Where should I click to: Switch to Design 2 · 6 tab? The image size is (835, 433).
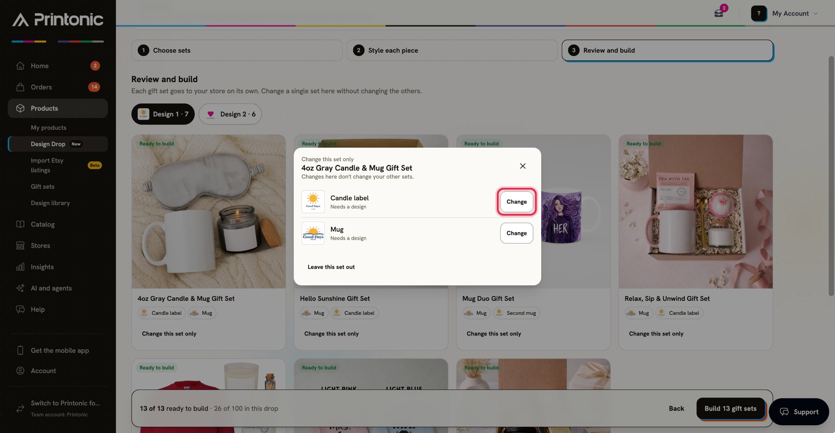230,114
